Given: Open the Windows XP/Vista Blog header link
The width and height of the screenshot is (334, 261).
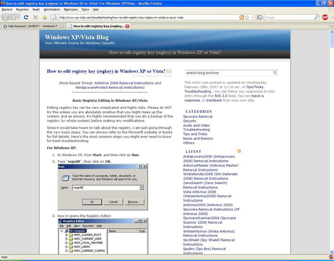Looking at the screenshot, I should pyautogui.click(x=77, y=37).
